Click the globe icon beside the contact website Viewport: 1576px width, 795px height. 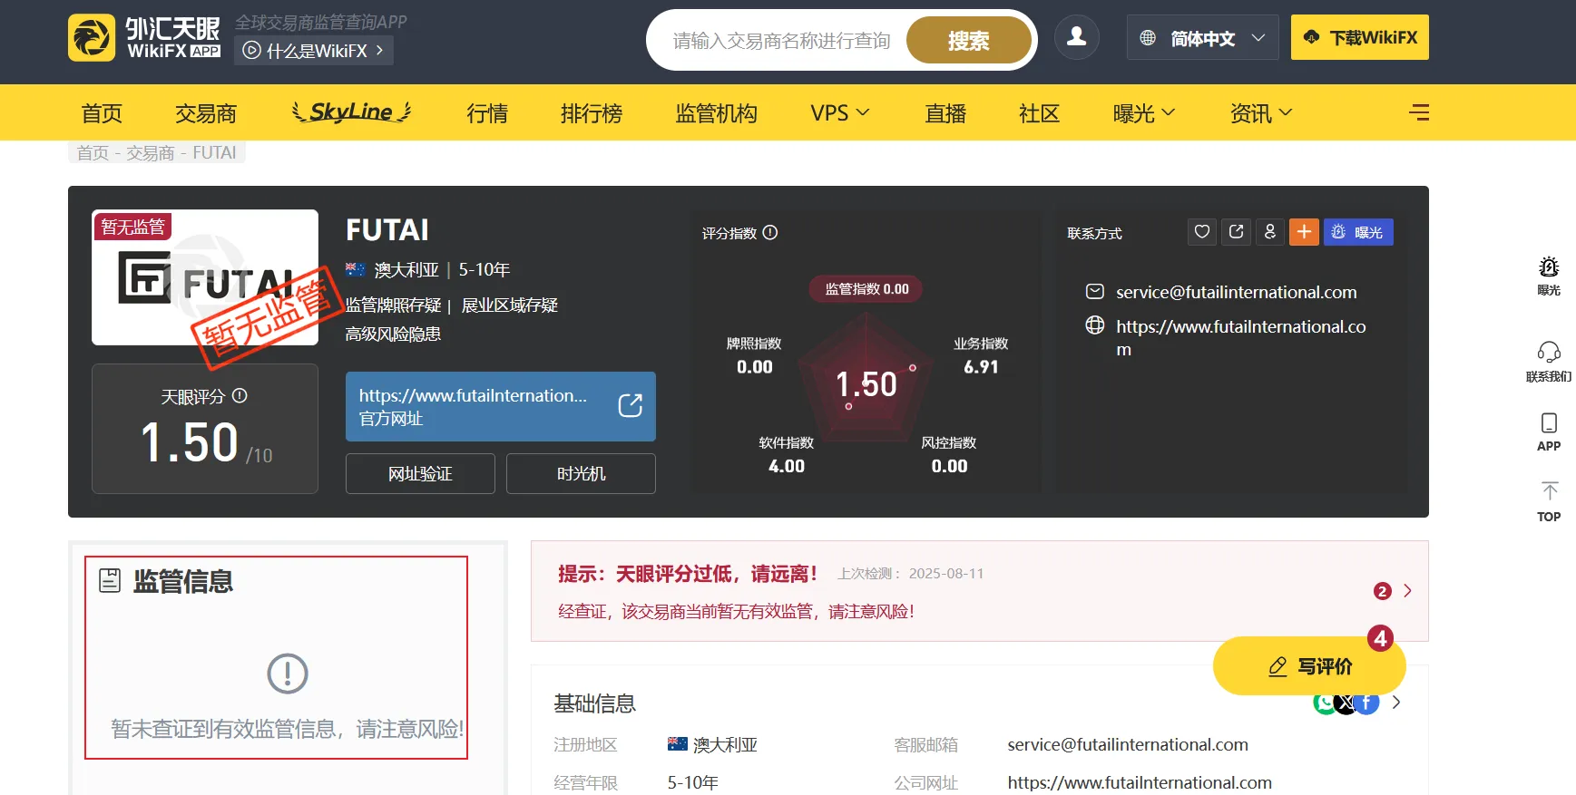point(1095,325)
